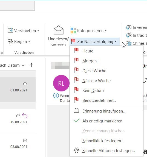Click the flag icon beside Diese Woche

(76, 70)
